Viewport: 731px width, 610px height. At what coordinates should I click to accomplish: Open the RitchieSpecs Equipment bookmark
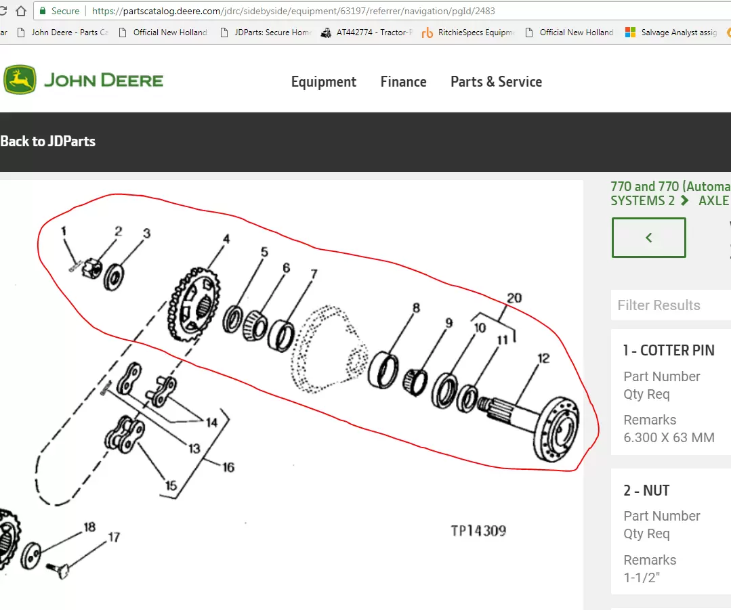click(469, 32)
